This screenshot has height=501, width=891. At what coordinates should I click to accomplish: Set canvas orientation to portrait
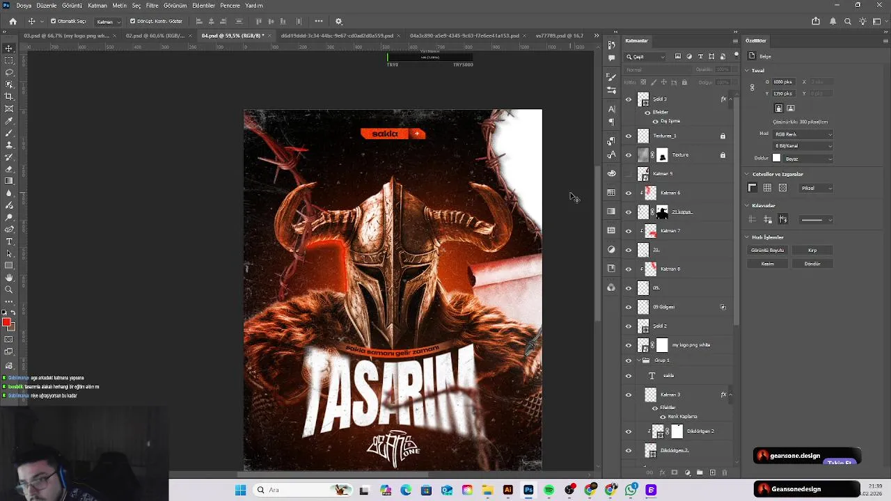[x=779, y=109]
